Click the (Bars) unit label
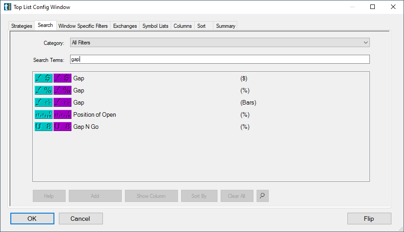 click(x=249, y=102)
